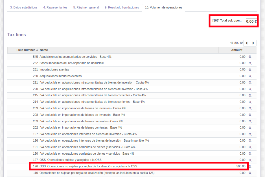Open the 5. Régimen general tab

tap(86, 8)
